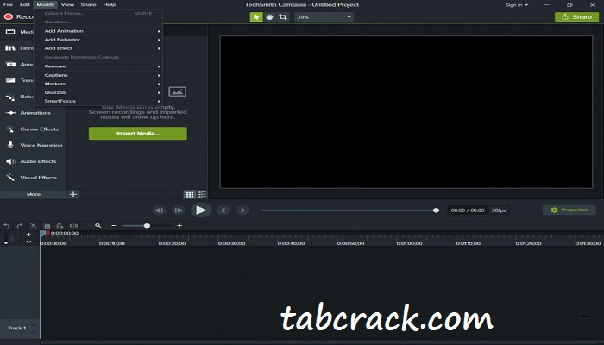The width and height of the screenshot is (604, 345).
Task: Open the Voice Narration tab
Action: point(33,145)
